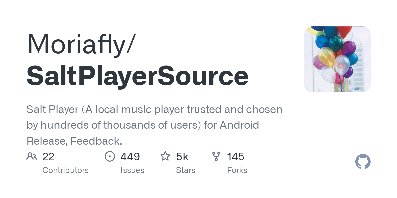Click the Contributors people icon
397x198 pixels.
tap(32, 156)
